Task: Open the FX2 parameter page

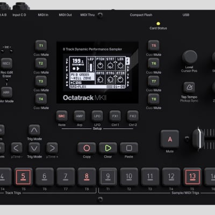Action: pyautogui.click(x=133, y=116)
